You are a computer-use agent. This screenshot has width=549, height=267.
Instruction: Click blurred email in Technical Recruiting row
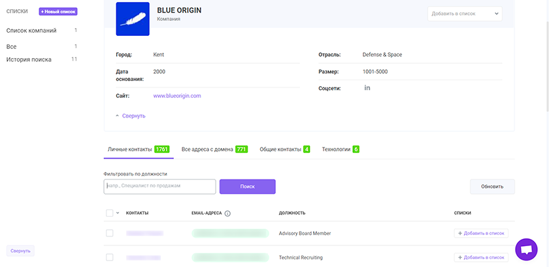tap(230, 258)
